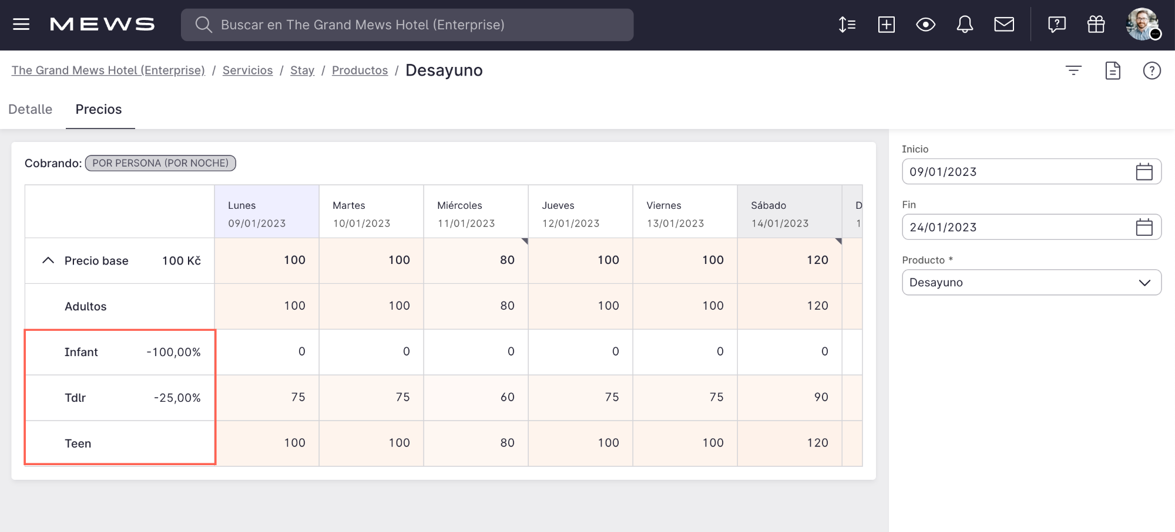Viewport: 1175px width, 532px height.
Task: Click in the search hotel field
Action: pos(407,25)
